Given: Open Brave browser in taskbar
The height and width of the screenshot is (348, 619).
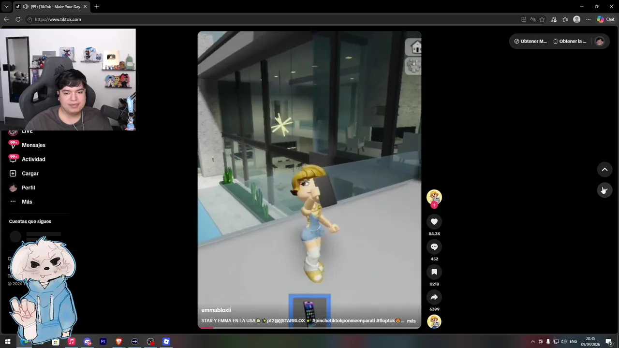Looking at the screenshot, I should point(119,342).
